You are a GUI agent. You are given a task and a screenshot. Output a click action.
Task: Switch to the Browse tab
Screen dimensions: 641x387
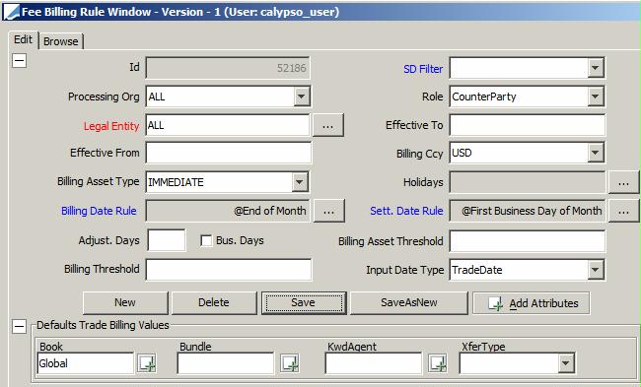coord(61,41)
